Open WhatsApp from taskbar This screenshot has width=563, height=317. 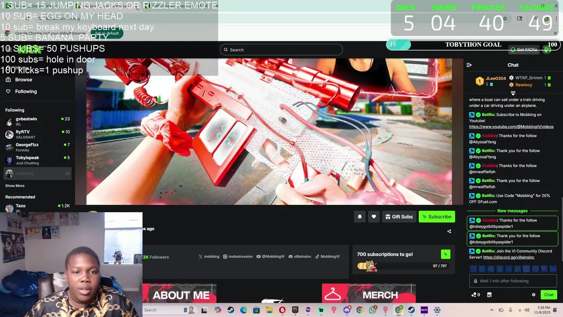(373, 310)
